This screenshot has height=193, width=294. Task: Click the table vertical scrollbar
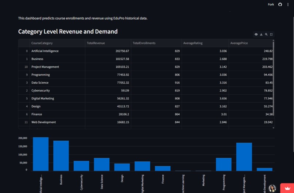[x=273, y=79]
